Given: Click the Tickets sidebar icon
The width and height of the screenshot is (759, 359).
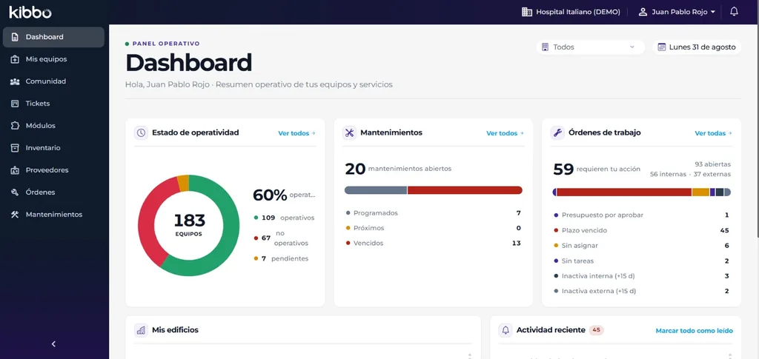Looking at the screenshot, I should click(15, 104).
